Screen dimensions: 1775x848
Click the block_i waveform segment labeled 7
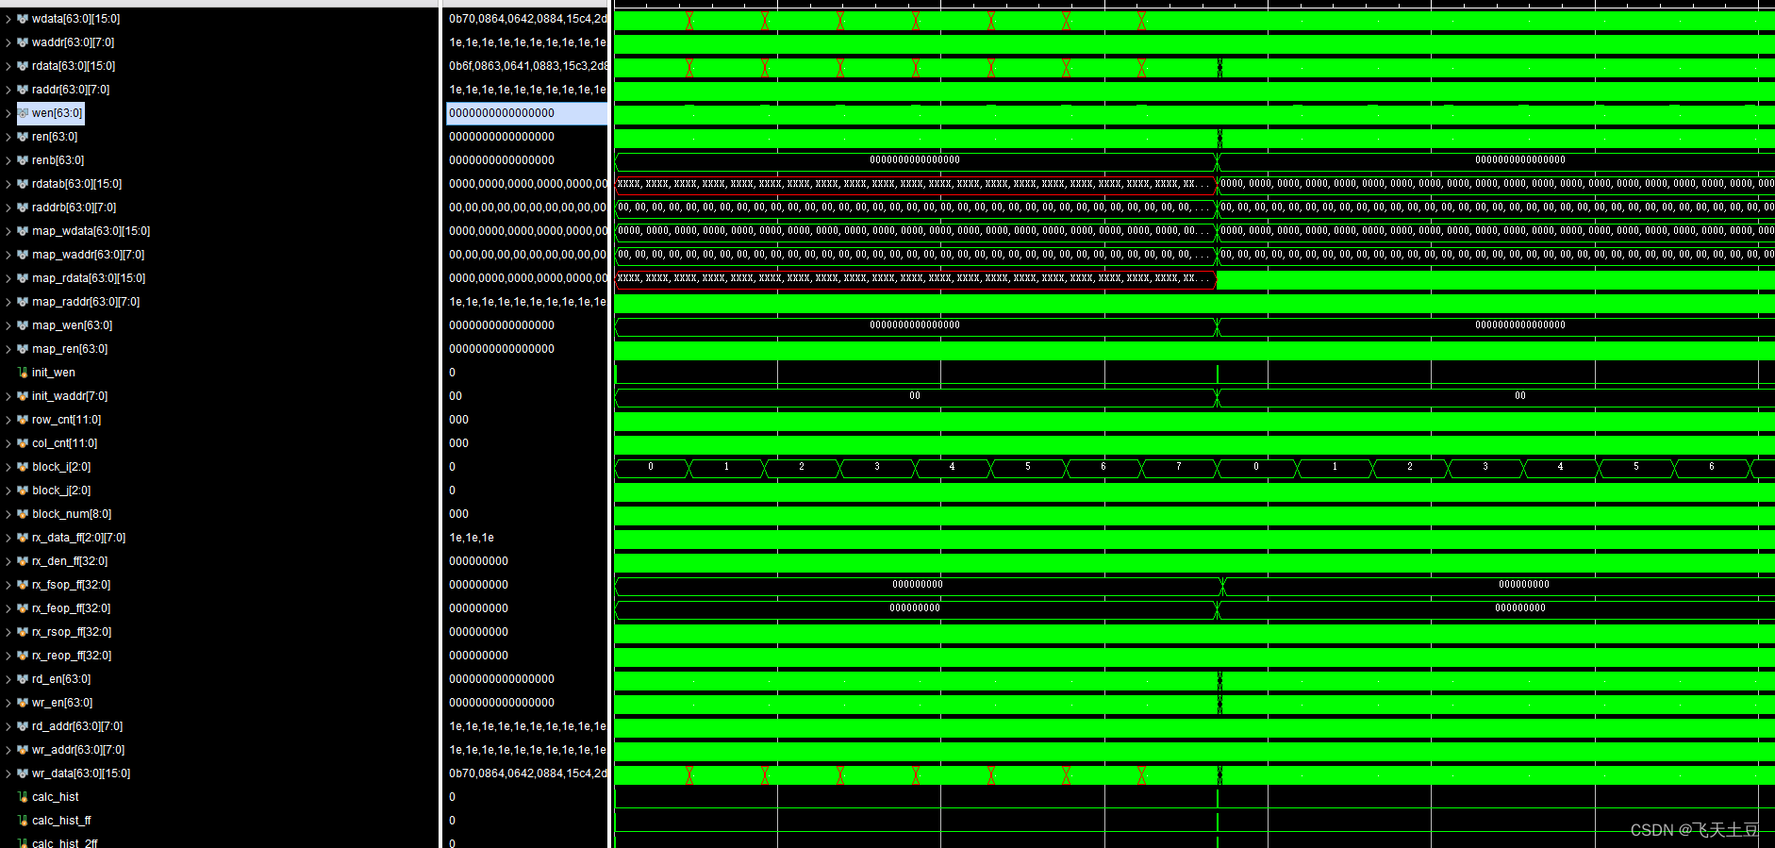1179,467
